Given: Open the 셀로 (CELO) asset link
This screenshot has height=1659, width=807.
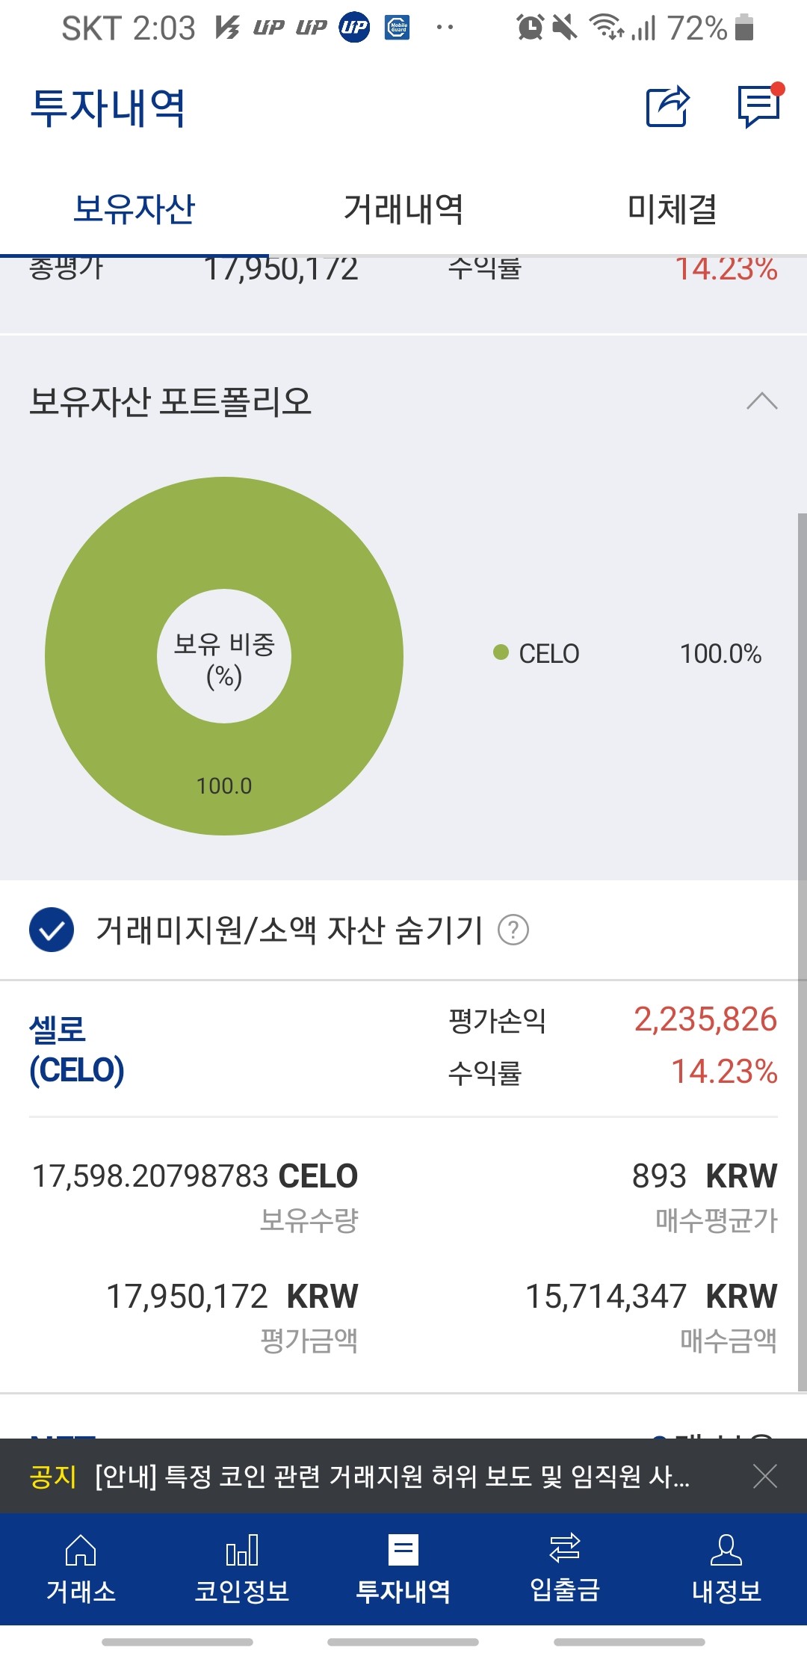Looking at the screenshot, I should tap(76, 1049).
